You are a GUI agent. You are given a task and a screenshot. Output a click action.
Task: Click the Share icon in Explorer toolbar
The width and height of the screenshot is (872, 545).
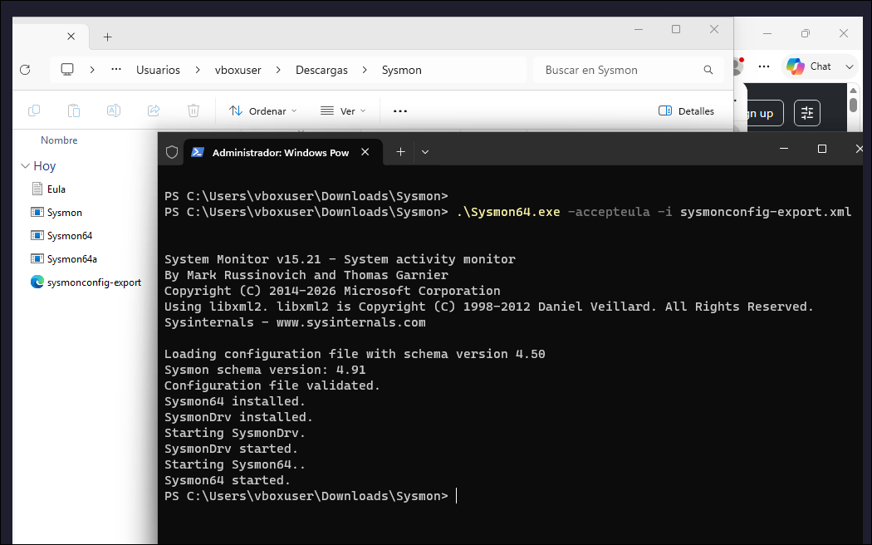click(154, 110)
